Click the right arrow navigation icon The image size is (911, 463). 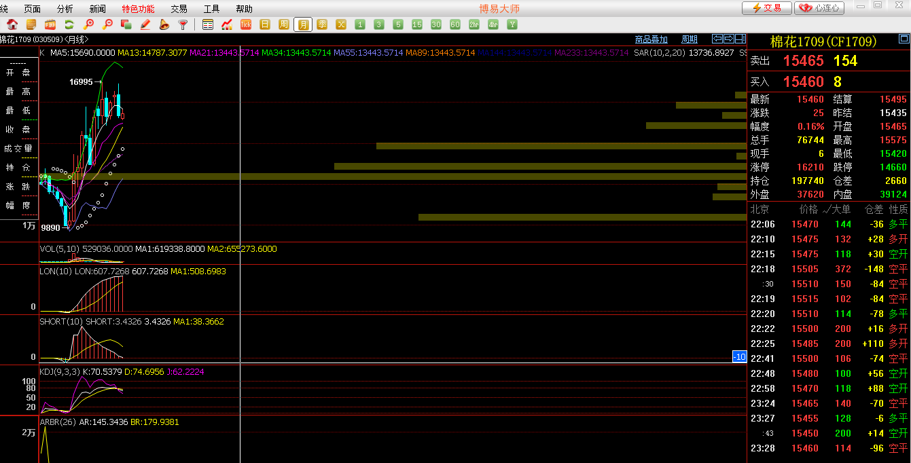pyautogui.click(x=729, y=39)
